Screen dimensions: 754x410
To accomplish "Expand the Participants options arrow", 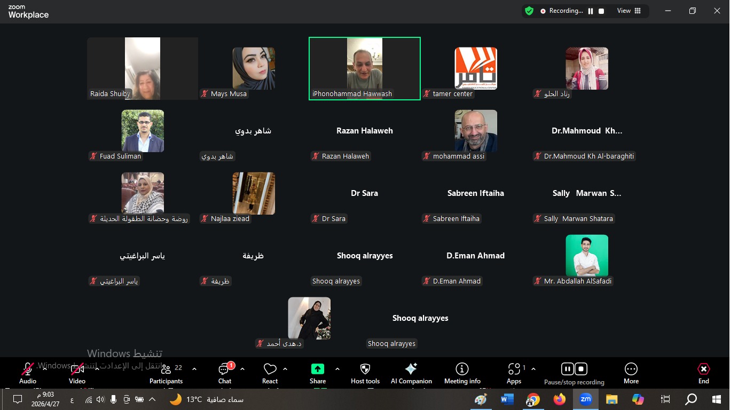I will 194,369.
